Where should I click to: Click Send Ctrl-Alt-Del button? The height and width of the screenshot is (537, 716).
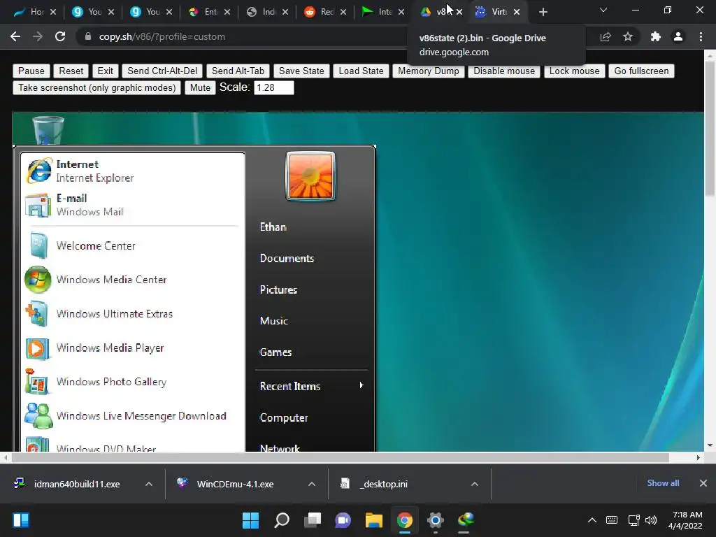[162, 71]
